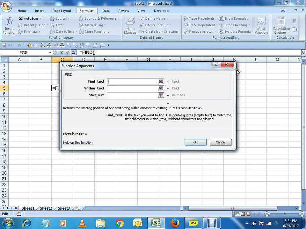Image resolution: width=306 pixels, height=229 pixels.
Task: Select the Sheet3 tab
Action: [x=64, y=208]
